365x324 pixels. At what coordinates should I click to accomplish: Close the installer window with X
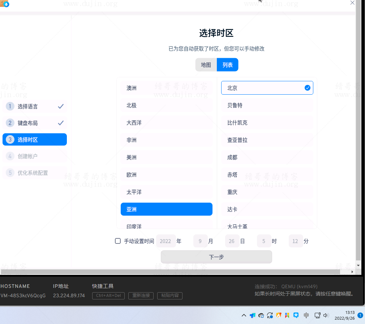352,3
